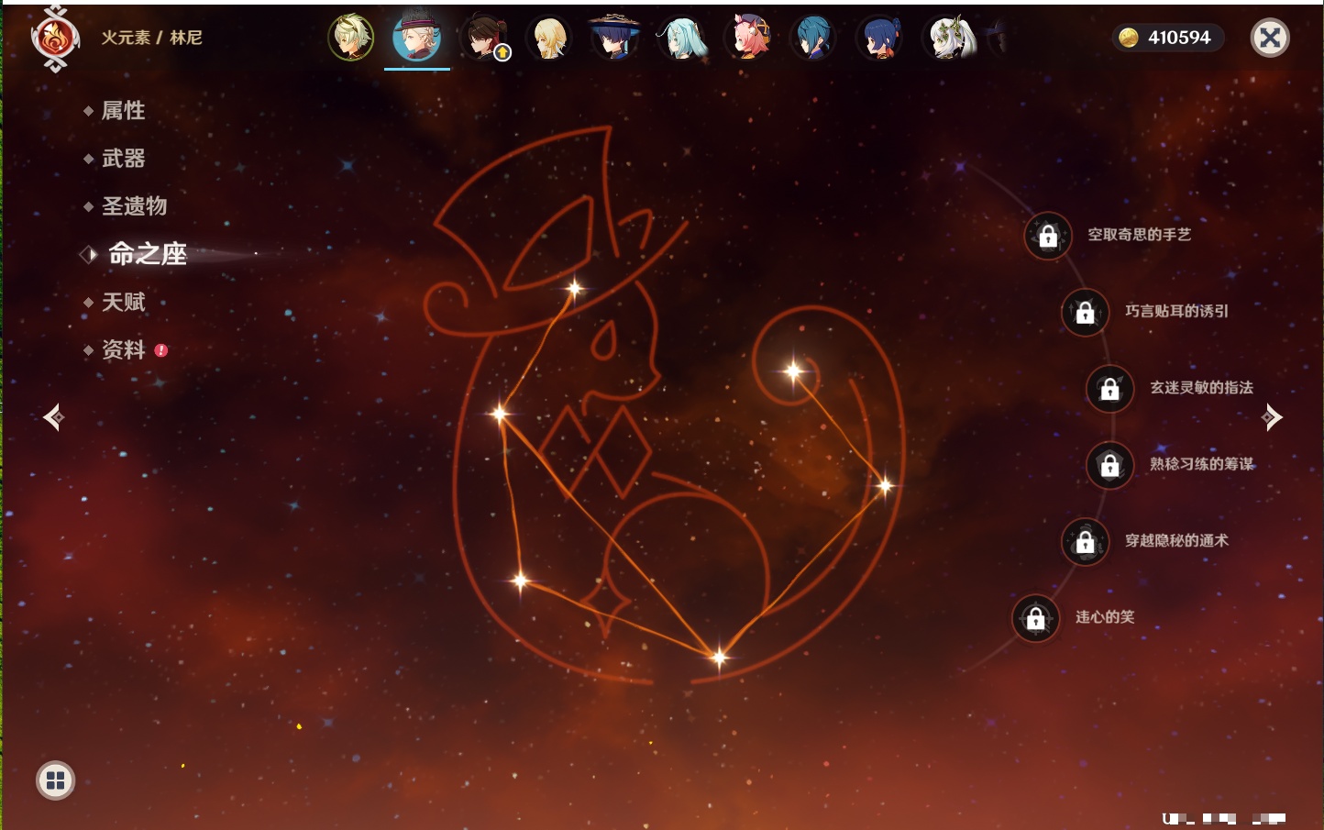View the 穿越隐秘的通术 constellation label
The image size is (1324, 830).
click(x=1176, y=541)
